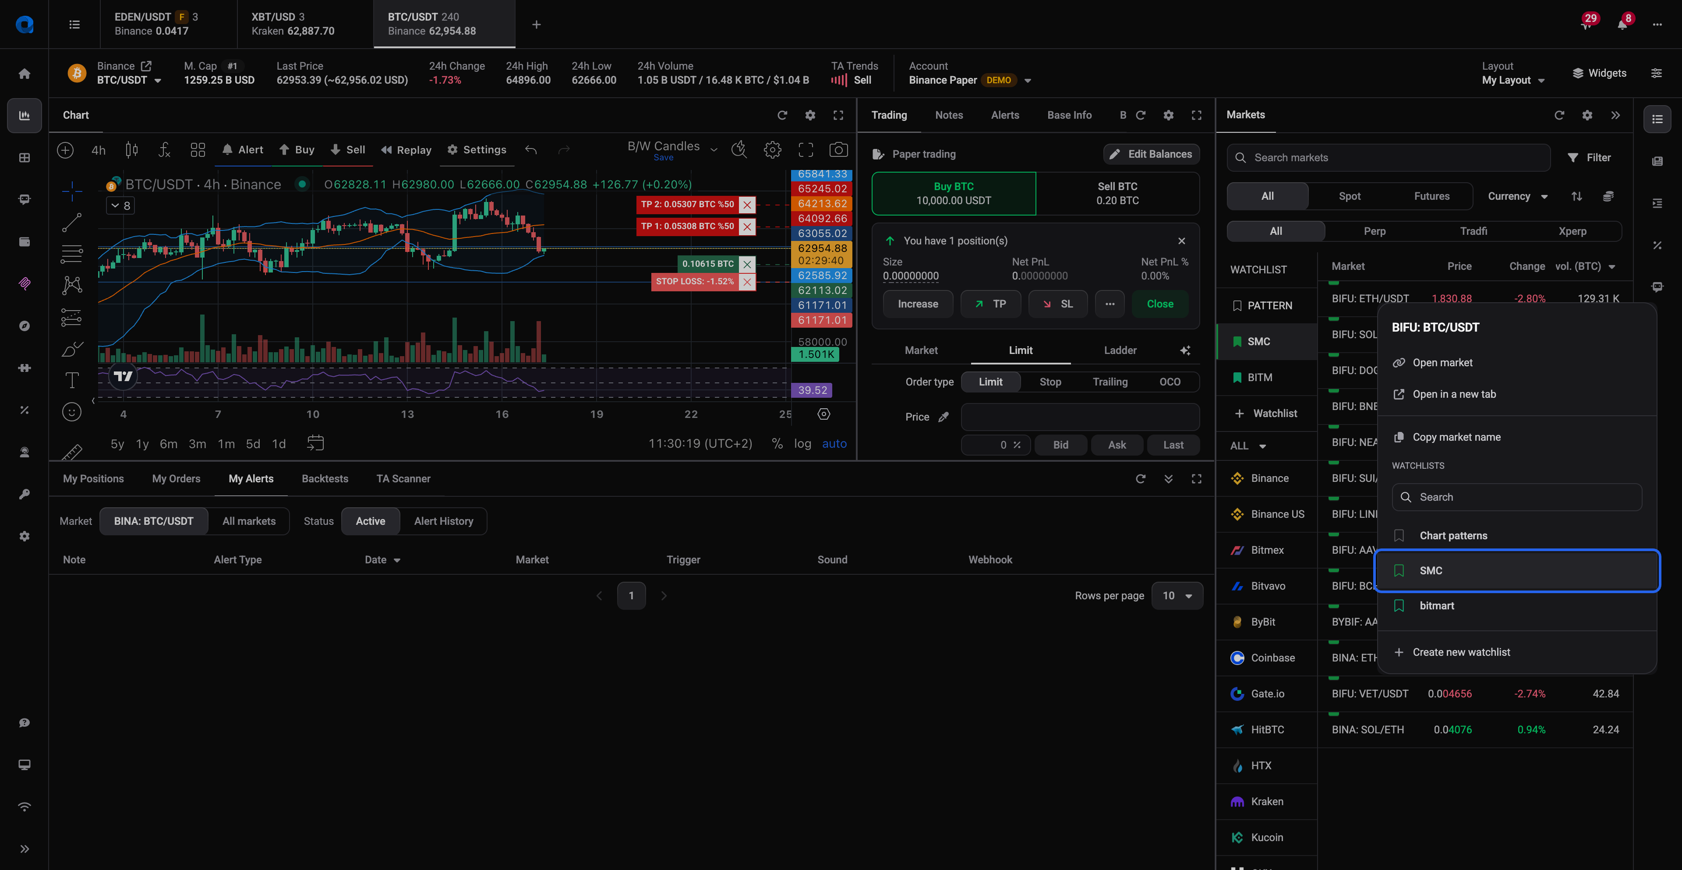Select the brush drawing tool
The height and width of the screenshot is (870, 1682).
(x=72, y=350)
